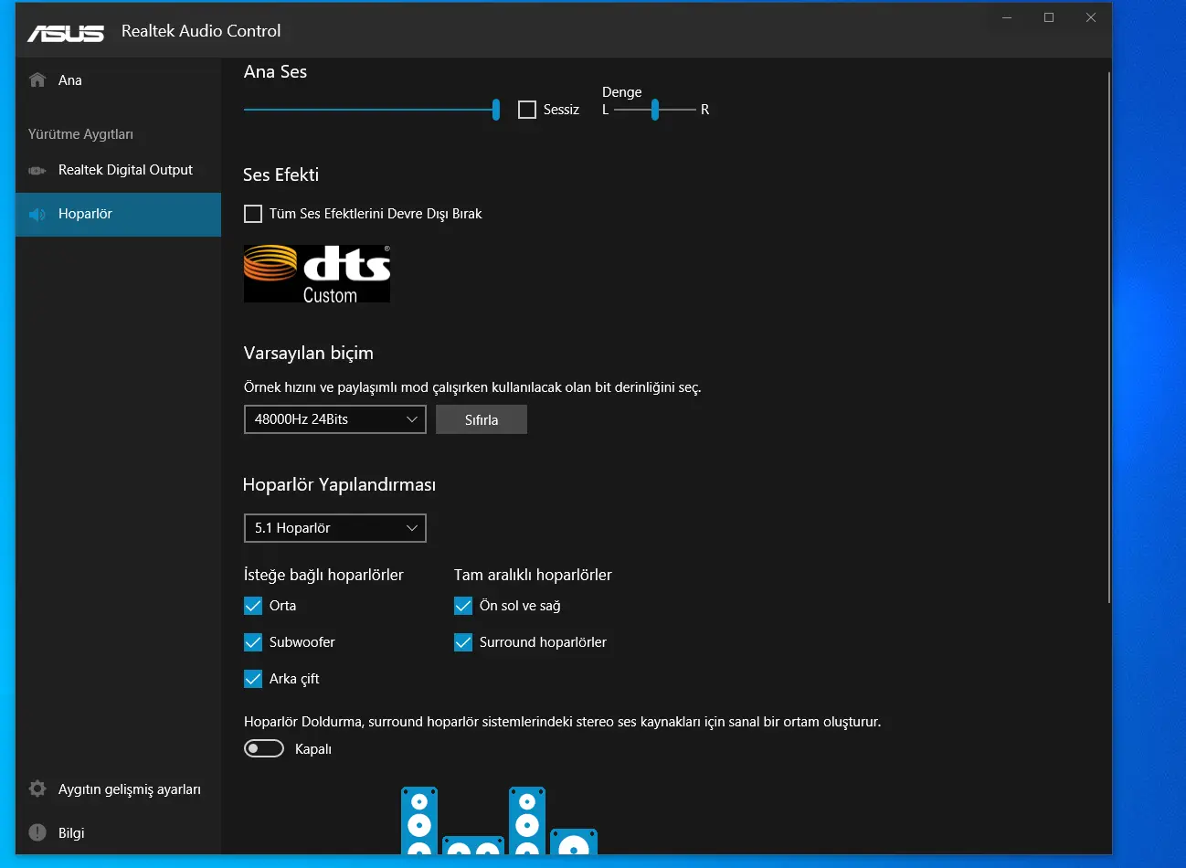
Task: Click the Yürütme Aygıtları sidebar label
Action: pos(80,134)
